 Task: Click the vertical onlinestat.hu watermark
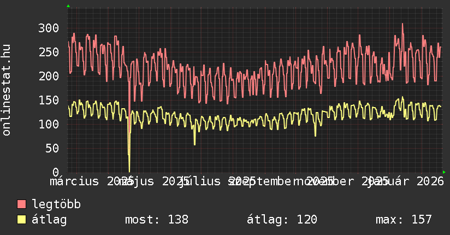coord(7,90)
